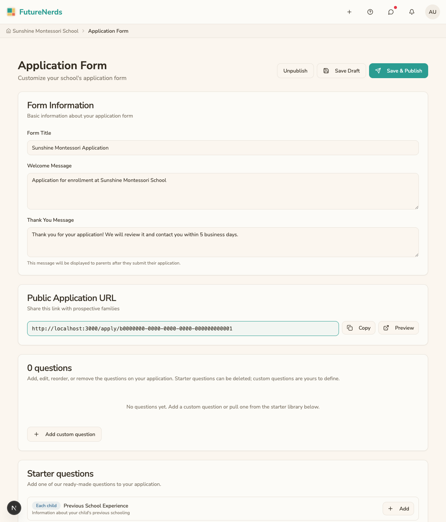Click 'Share this link with prospective families' text
Viewport: 446px width, 522px height.
click(73, 308)
